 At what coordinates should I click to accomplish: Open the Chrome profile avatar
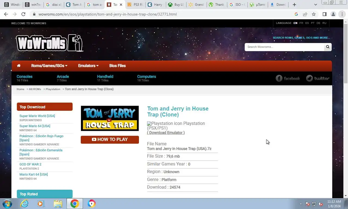[333, 14]
